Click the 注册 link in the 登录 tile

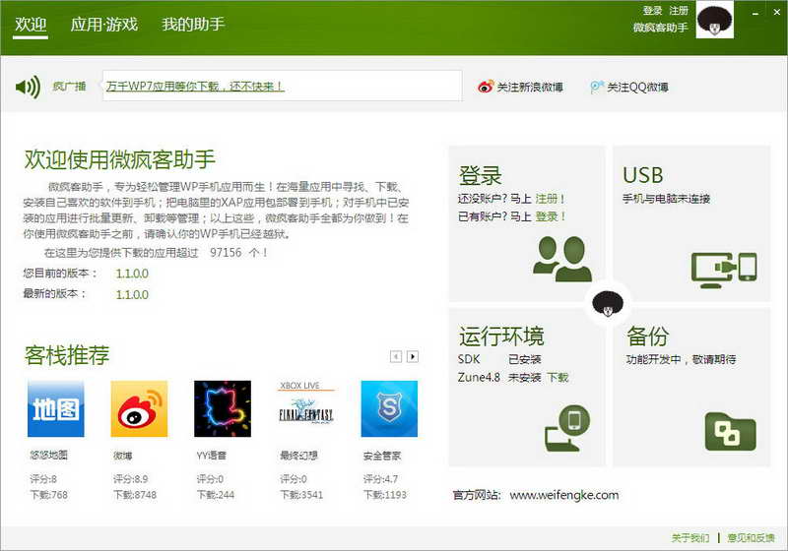pyautogui.click(x=551, y=199)
